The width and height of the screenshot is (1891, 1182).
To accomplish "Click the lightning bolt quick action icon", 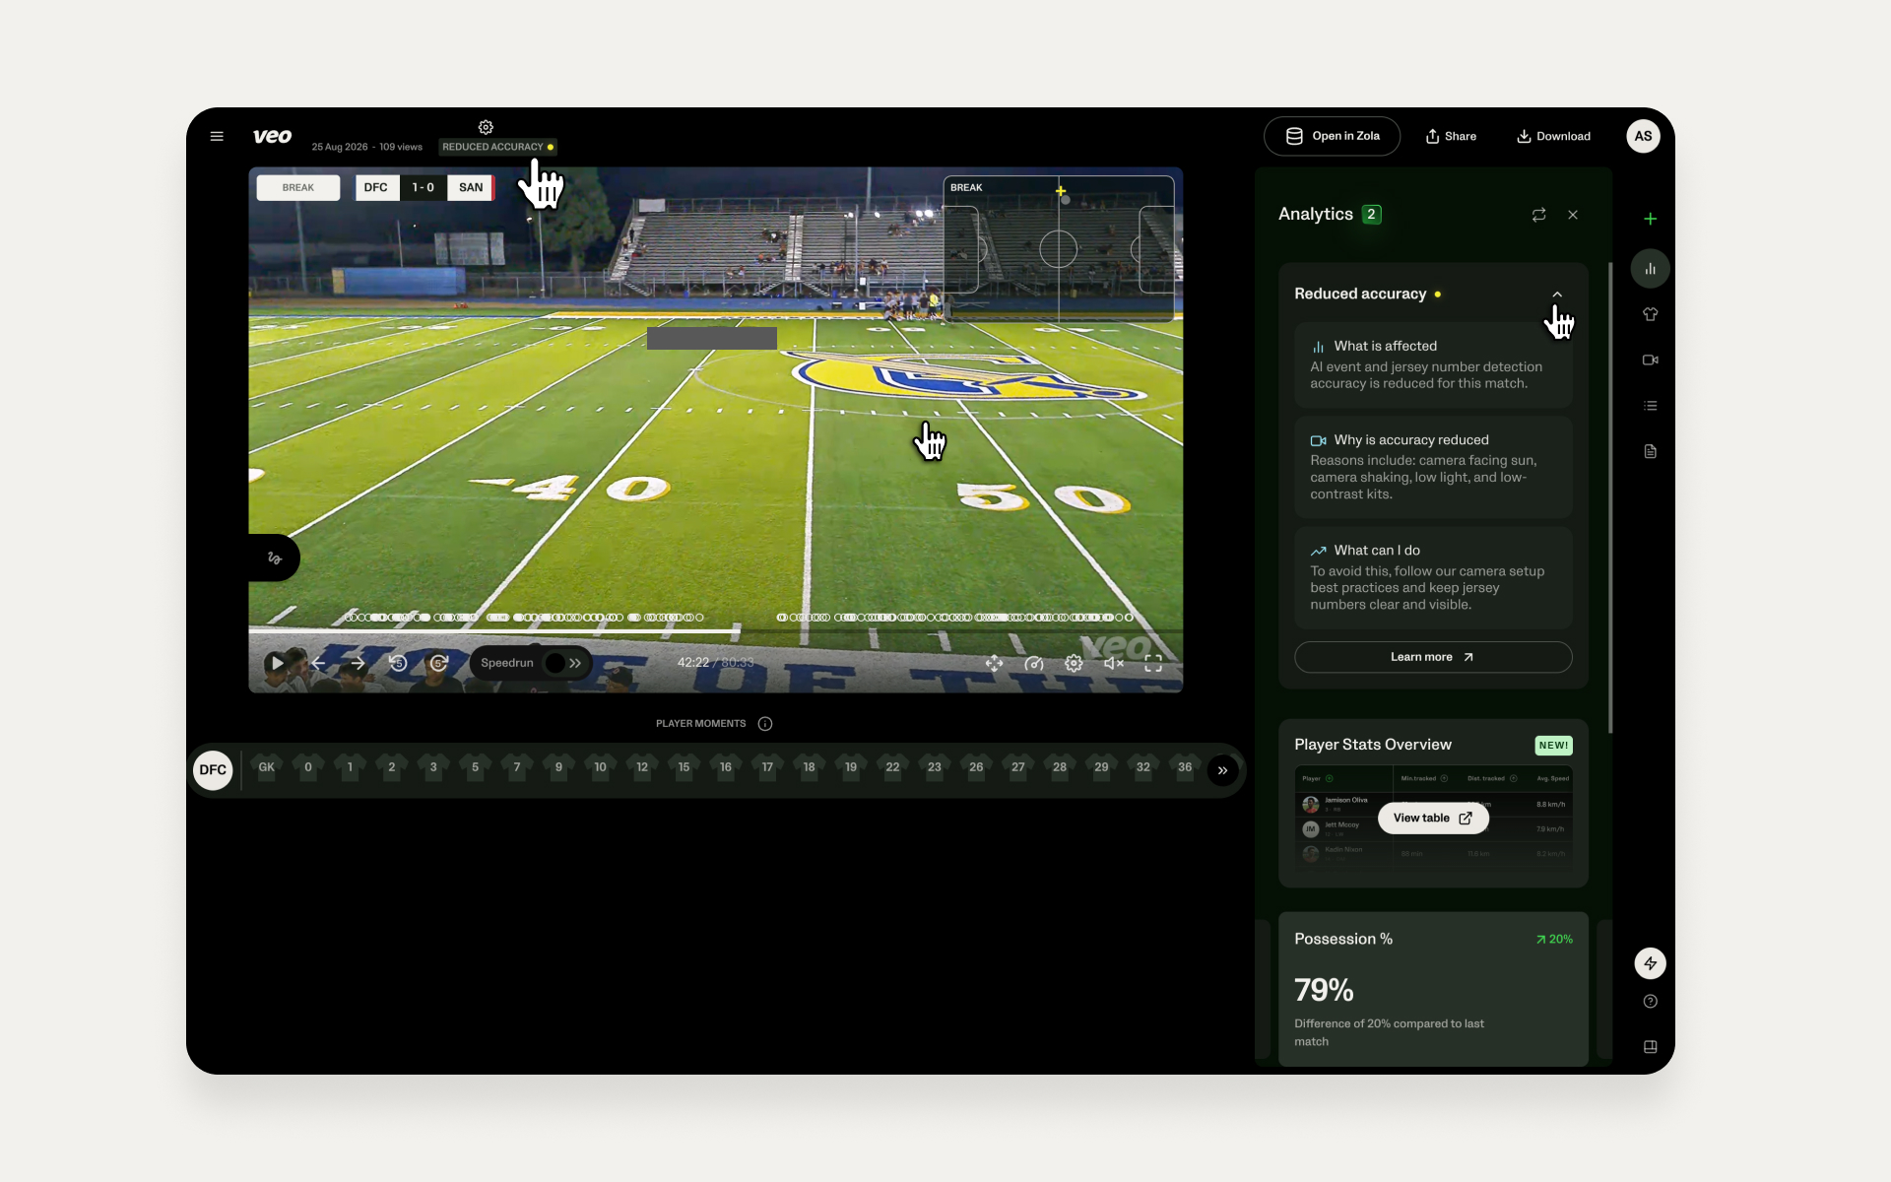I will [1650, 963].
